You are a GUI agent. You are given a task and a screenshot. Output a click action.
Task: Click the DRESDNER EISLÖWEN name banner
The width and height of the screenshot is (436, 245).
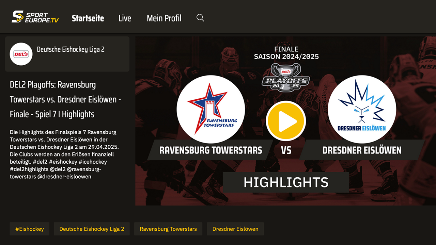point(362,150)
